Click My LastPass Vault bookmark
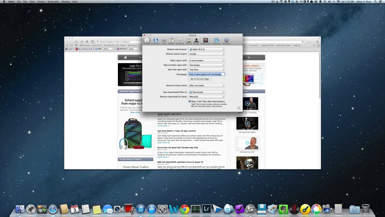The height and width of the screenshot is (217, 385). pyautogui.click(x=84, y=49)
